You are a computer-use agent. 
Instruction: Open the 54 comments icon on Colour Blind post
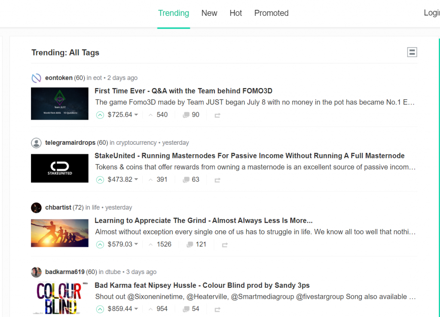(186, 309)
